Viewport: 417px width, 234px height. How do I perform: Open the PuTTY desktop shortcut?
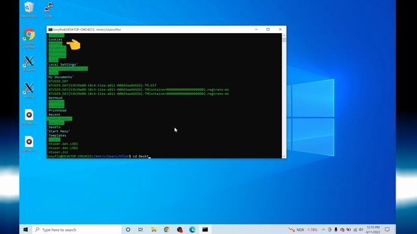(x=48, y=10)
